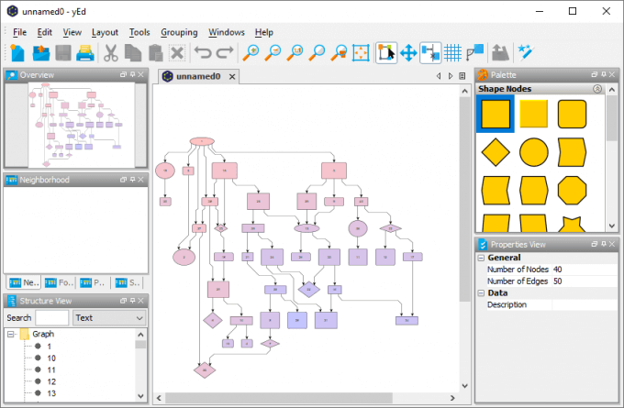Click the Zoom In magnifier icon
624x408 pixels.
click(251, 52)
